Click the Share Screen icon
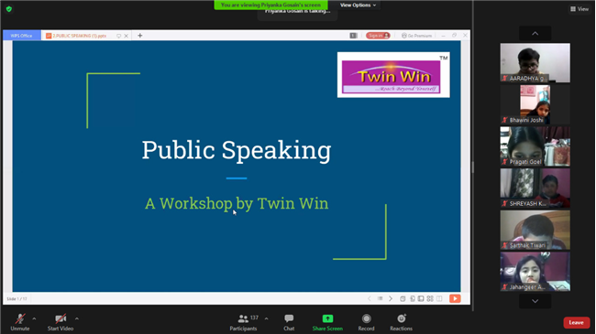596x334 pixels. (327, 318)
